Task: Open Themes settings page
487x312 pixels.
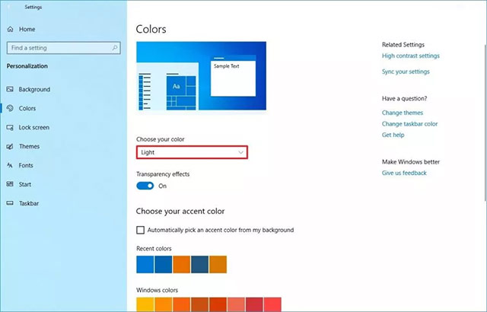Action: tap(29, 147)
